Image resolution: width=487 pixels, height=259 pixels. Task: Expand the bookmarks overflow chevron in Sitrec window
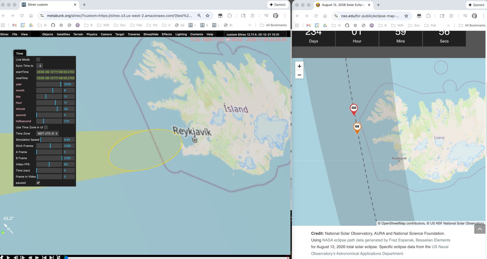[x=250, y=25]
